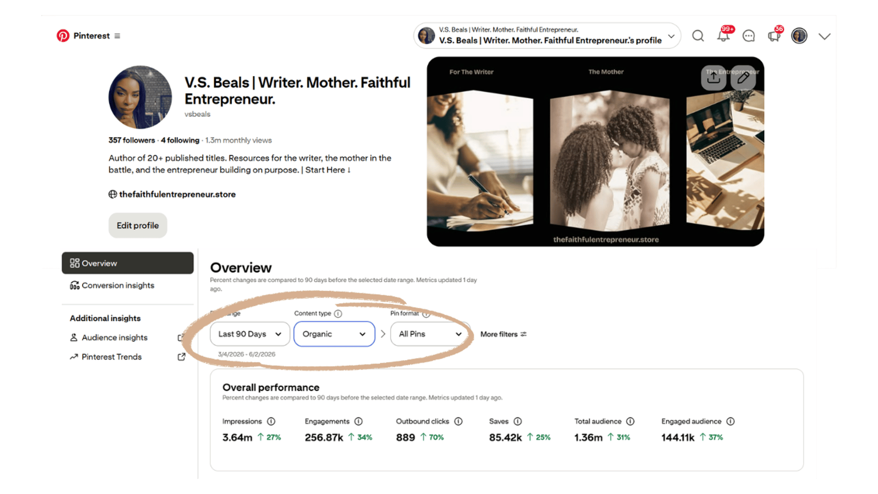Click the Outbound clicks info icon

tap(458, 421)
